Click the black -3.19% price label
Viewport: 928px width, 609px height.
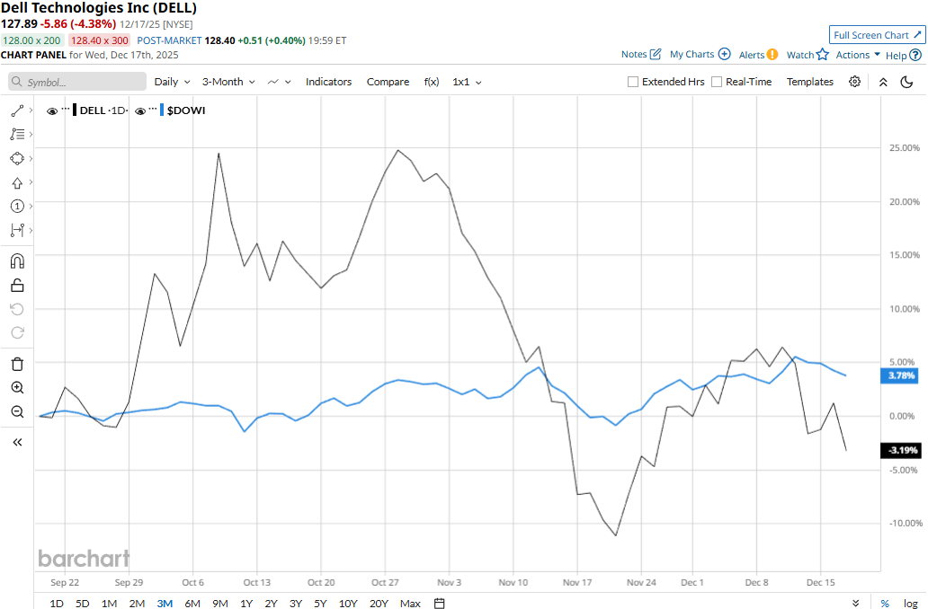[x=901, y=450]
